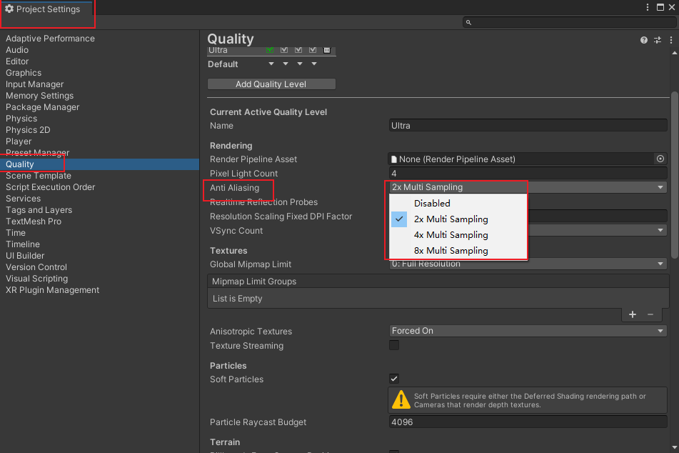Choose Disabled in the Anti Aliasing list

click(x=458, y=204)
